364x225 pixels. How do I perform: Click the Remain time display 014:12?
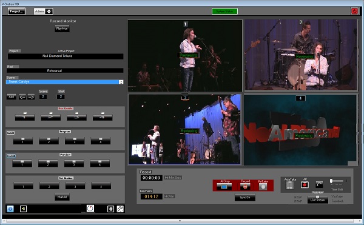(151, 196)
